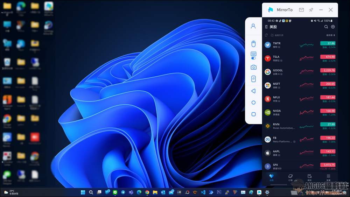Select the AAPL stock entry

[x=300, y=153]
